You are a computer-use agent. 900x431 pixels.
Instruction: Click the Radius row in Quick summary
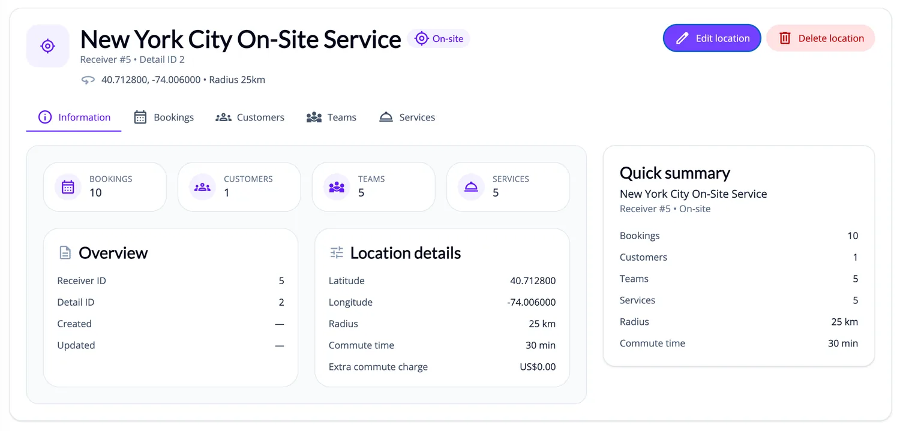coord(739,322)
